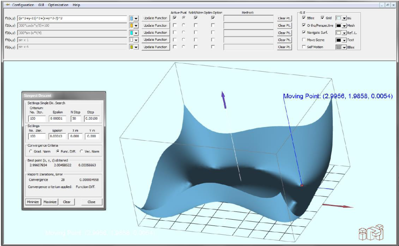Open the Mesh color dropdown
The height and width of the screenshot is (246, 399).
[344, 25]
